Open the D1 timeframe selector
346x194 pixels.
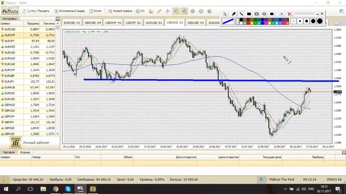pos(141,11)
